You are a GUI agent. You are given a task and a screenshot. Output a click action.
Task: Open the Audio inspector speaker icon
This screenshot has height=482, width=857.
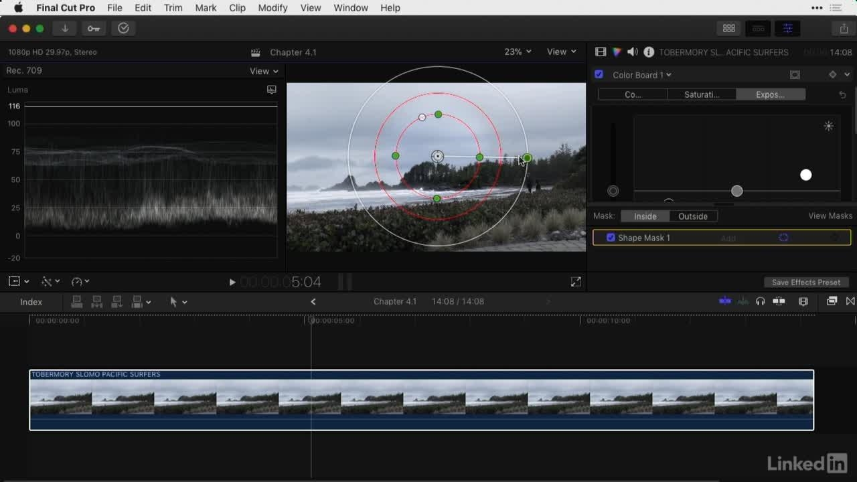pyautogui.click(x=633, y=52)
